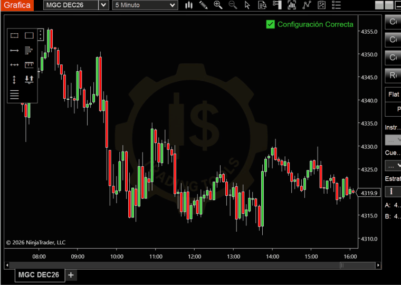Image resolution: width=401 pixels, height=285 pixels.
Task: Select the vertical double-arrow tool
Action: coord(14,80)
